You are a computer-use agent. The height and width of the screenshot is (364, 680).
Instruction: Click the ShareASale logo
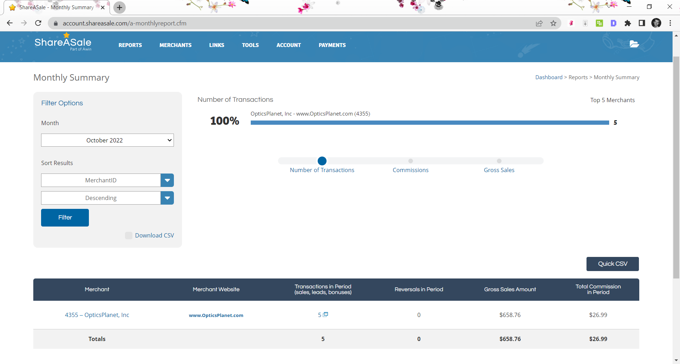63,43
